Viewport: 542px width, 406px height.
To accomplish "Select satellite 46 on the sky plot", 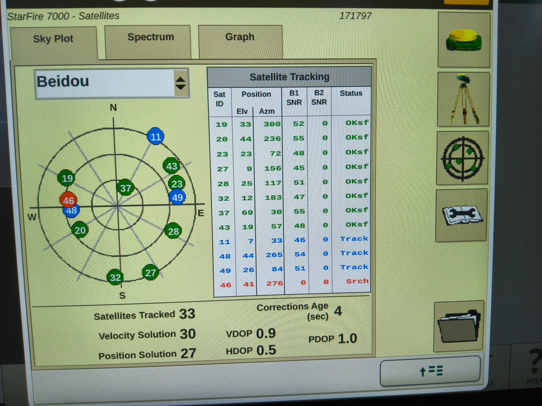I will click(68, 201).
